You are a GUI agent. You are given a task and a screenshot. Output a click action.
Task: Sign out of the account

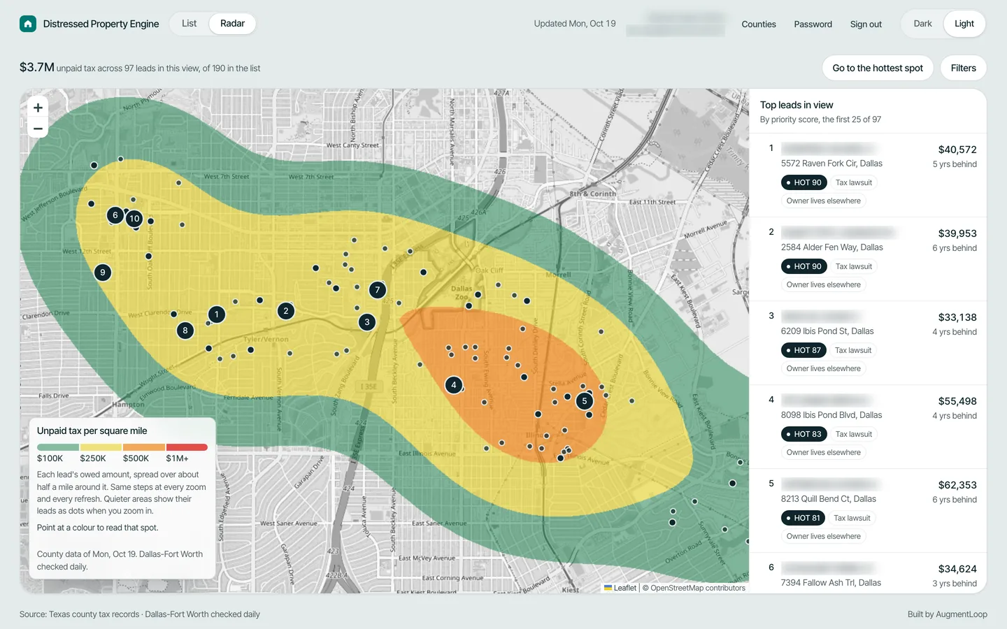[x=866, y=24]
